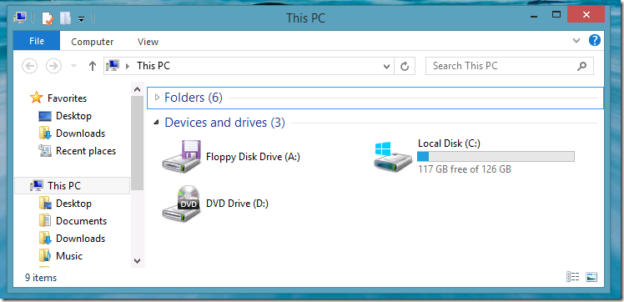Click the Devices and drives (3) header

(225, 123)
